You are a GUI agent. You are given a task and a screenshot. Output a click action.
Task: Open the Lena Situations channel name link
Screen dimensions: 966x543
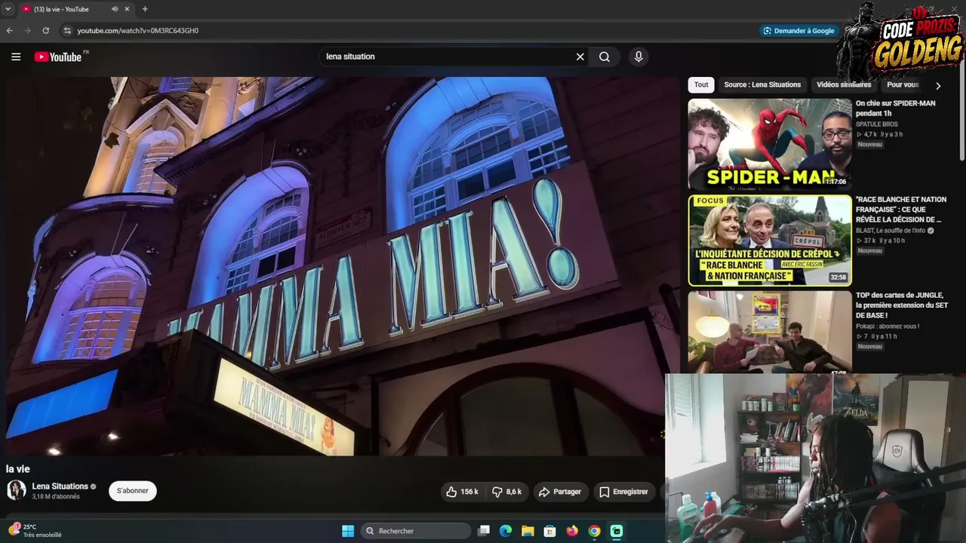[x=60, y=486]
